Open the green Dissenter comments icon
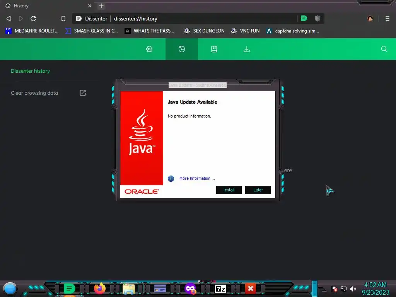 click(x=304, y=18)
